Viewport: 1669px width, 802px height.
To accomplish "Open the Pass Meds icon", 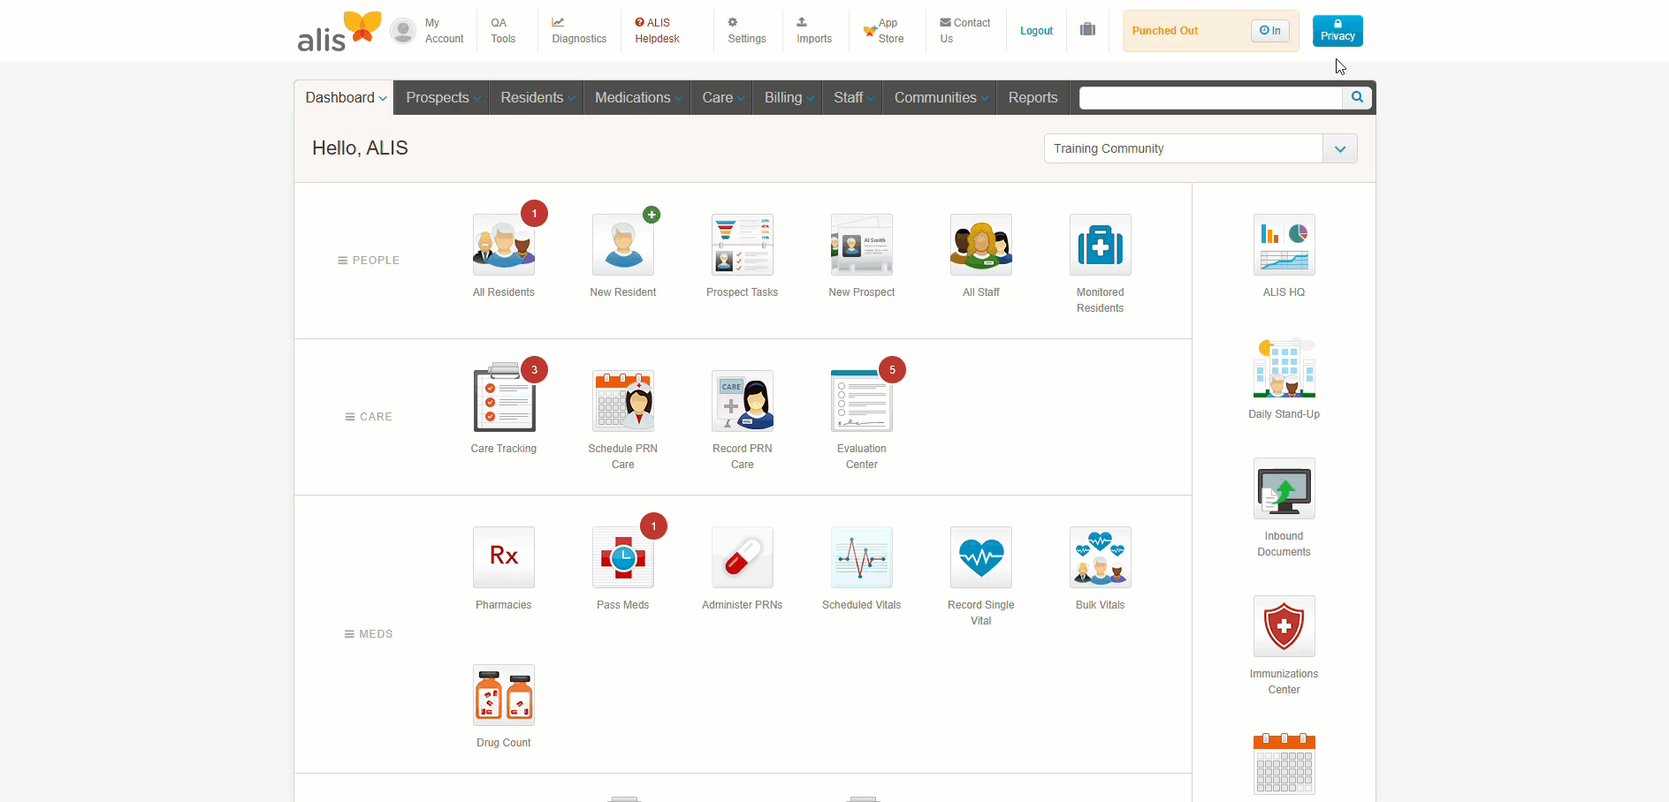I will pos(623,557).
